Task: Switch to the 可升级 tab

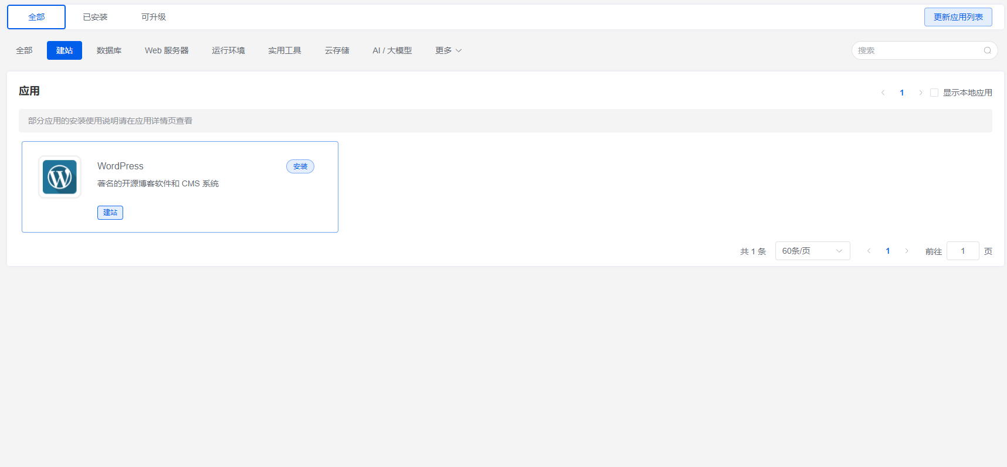Action: (x=154, y=17)
